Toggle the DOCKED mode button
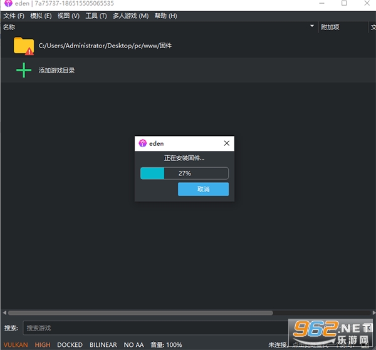Image resolution: width=376 pixels, height=350 pixels. (x=70, y=345)
